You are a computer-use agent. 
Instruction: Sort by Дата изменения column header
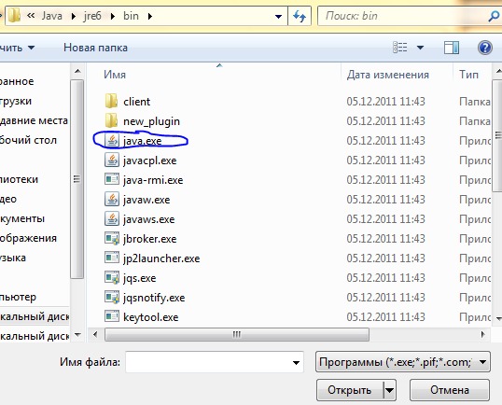(x=388, y=75)
